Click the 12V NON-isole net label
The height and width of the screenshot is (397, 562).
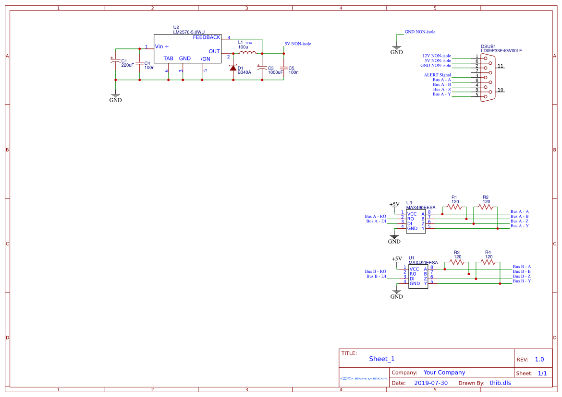pyautogui.click(x=437, y=56)
